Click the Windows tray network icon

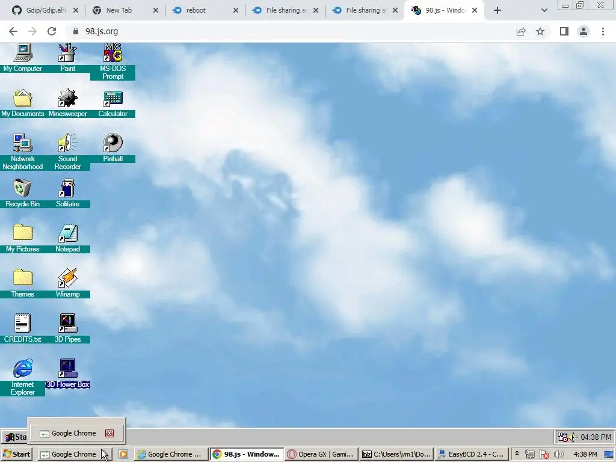pyautogui.click(x=530, y=455)
